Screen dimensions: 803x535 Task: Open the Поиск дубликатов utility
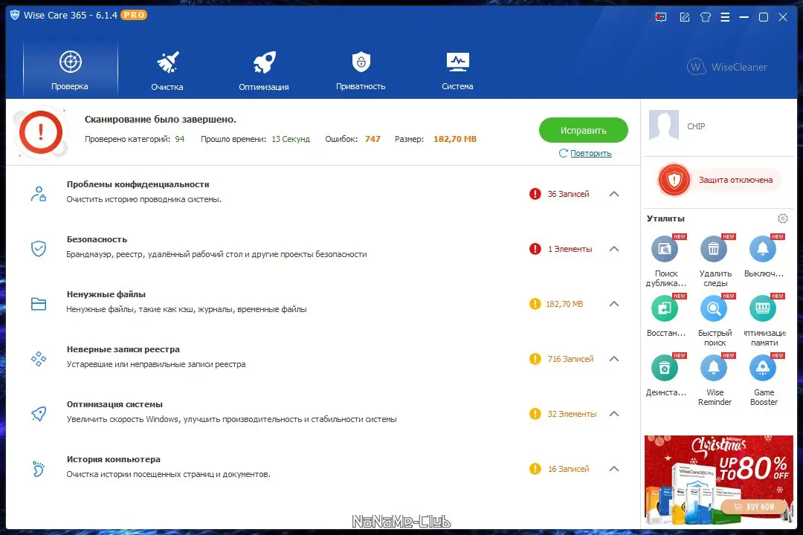click(x=665, y=250)
